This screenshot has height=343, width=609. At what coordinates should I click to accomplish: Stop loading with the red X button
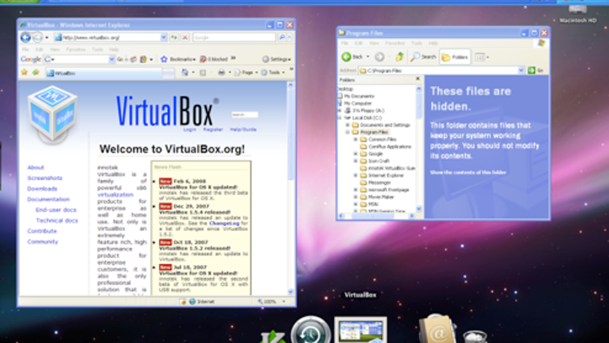185,37
